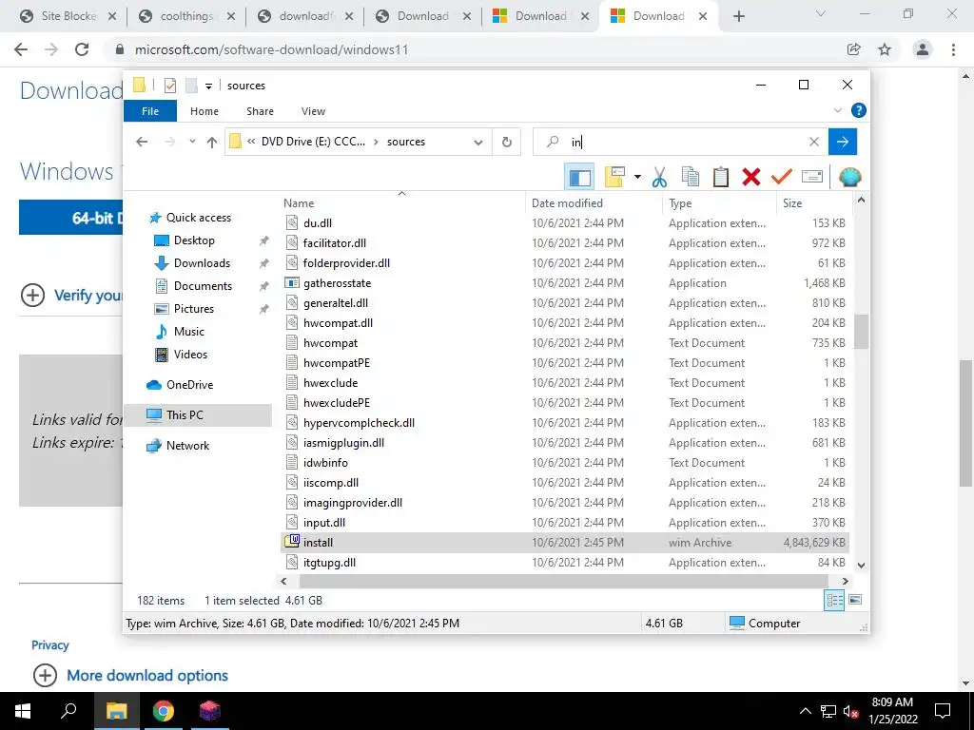Viewport: 974px width, 730px height.
Task: Click the file list vertical scrollbar thumb
Action: (x=861, y=332)
